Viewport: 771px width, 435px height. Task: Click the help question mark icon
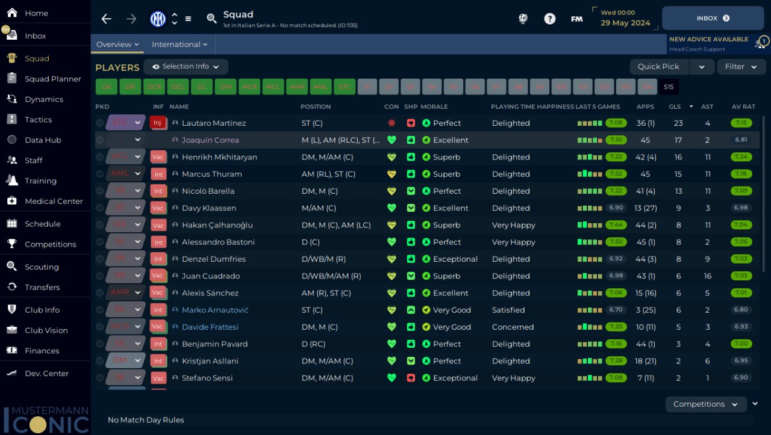(x=549, y=19)
